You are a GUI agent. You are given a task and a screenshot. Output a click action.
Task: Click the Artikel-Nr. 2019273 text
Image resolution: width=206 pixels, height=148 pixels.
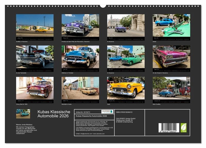point(83,112)
